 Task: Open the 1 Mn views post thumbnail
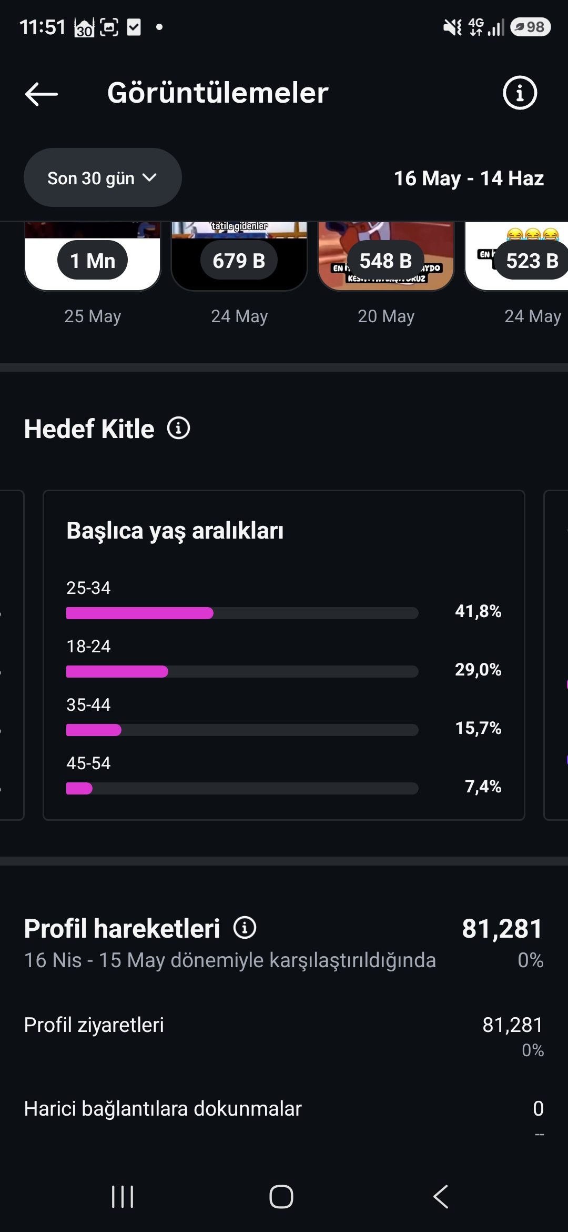(x=93, y=256)
